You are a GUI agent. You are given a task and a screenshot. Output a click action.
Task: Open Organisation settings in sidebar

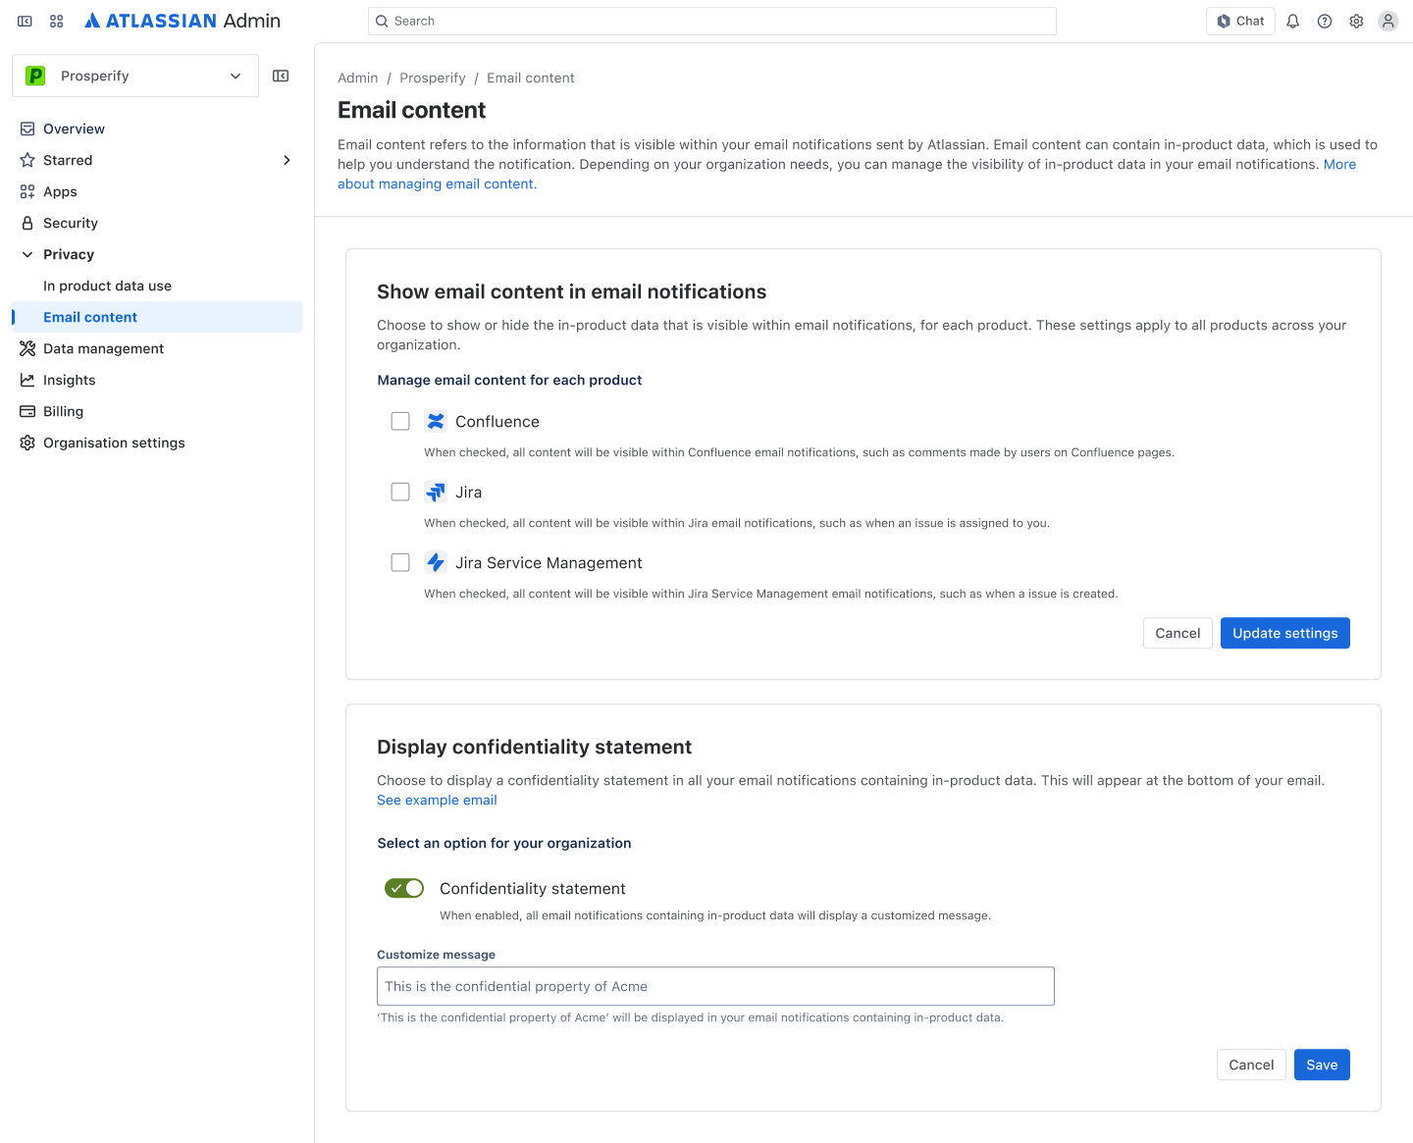click(x=157, y=442)
